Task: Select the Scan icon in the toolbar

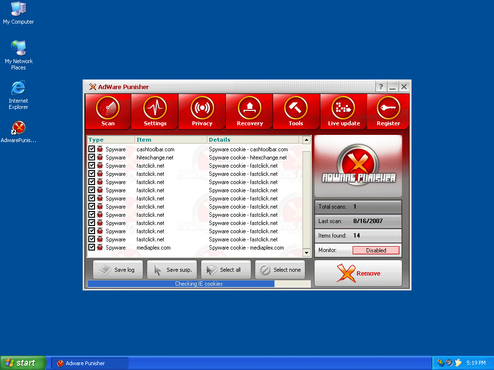Action: (108, 111)
